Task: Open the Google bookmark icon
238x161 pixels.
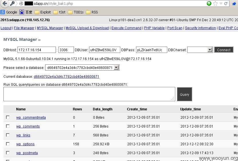Action: pos(3,12)
